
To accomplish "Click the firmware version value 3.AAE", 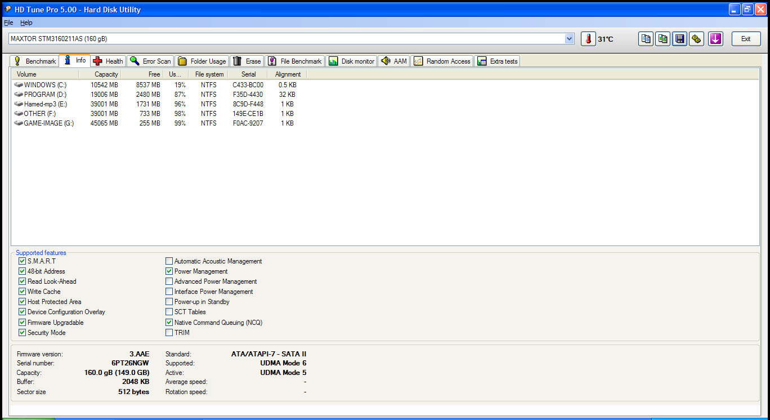I will (x=140, y=354).
